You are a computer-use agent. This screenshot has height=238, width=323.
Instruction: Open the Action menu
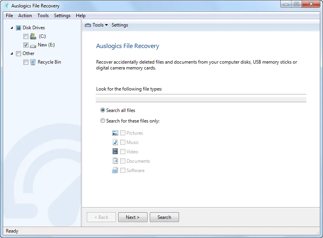pyautogui.click(x=25, y=16)
